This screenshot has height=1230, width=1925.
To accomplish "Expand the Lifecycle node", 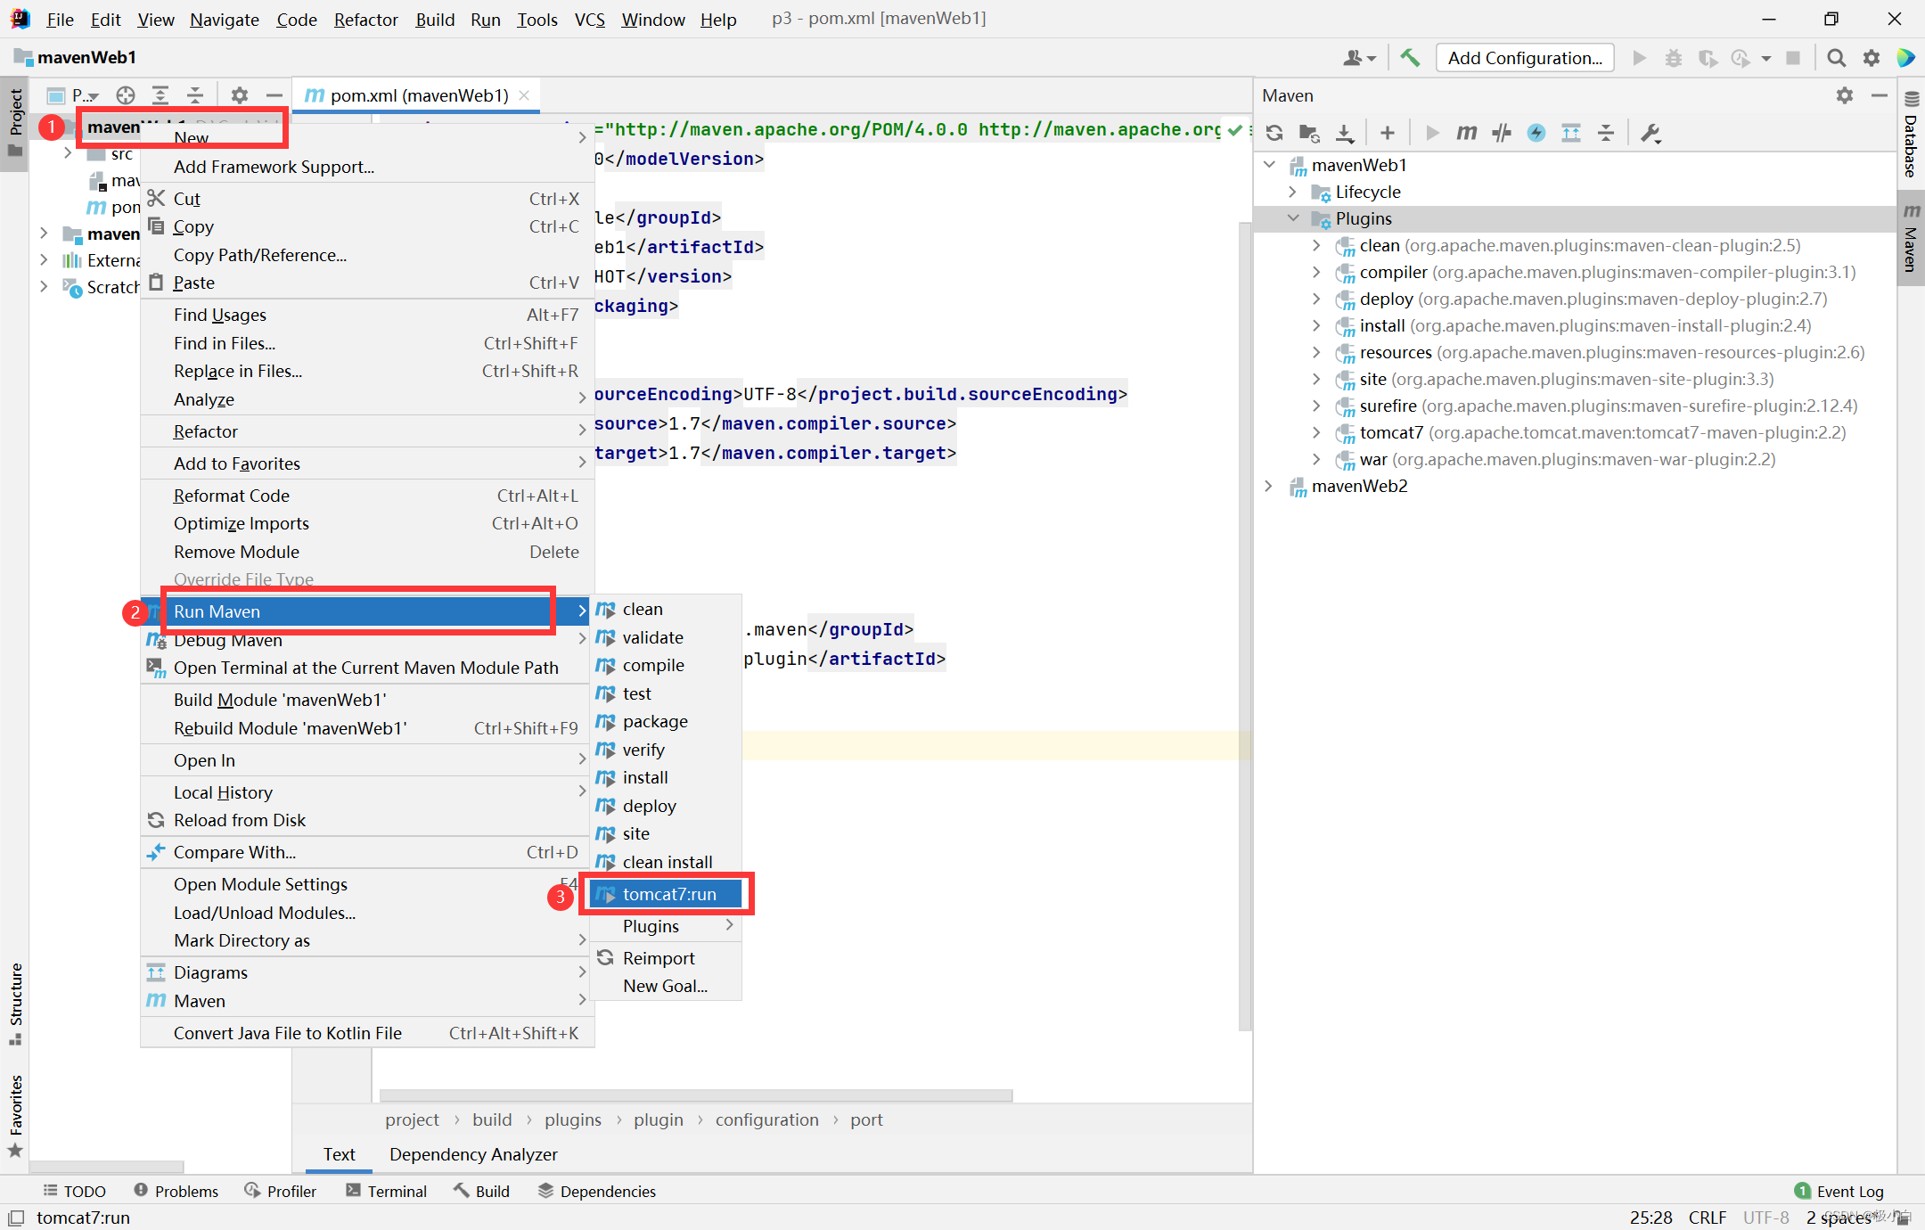I will tap(1293, 192).
